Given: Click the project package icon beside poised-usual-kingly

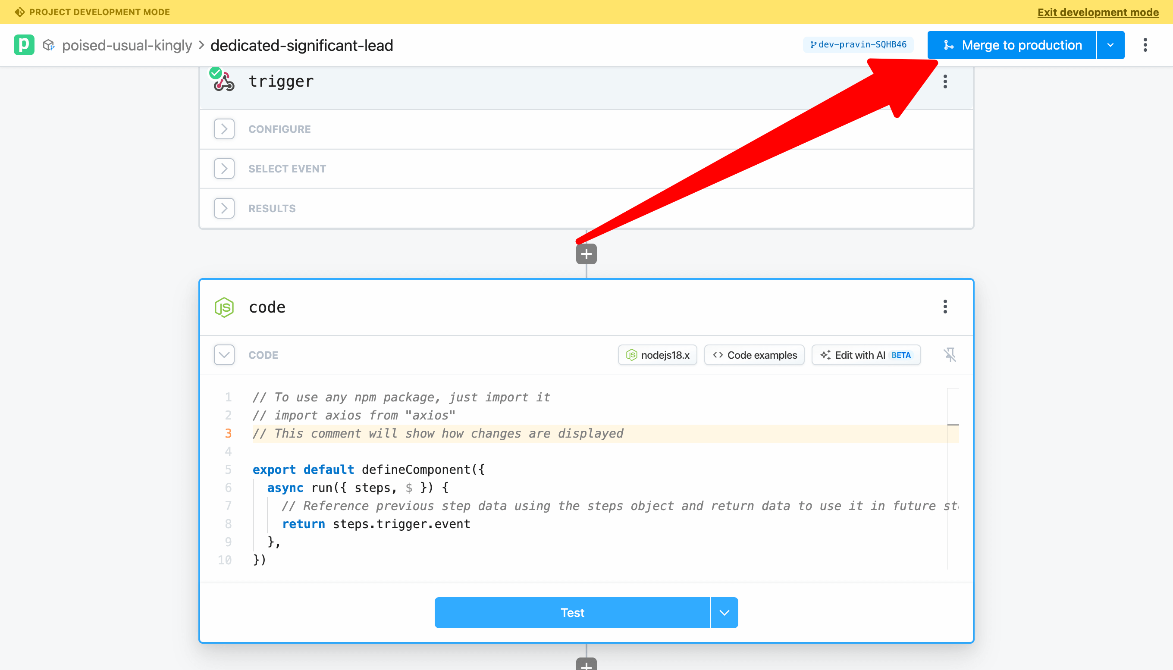Looking at the screenshot, I should 49,45.
